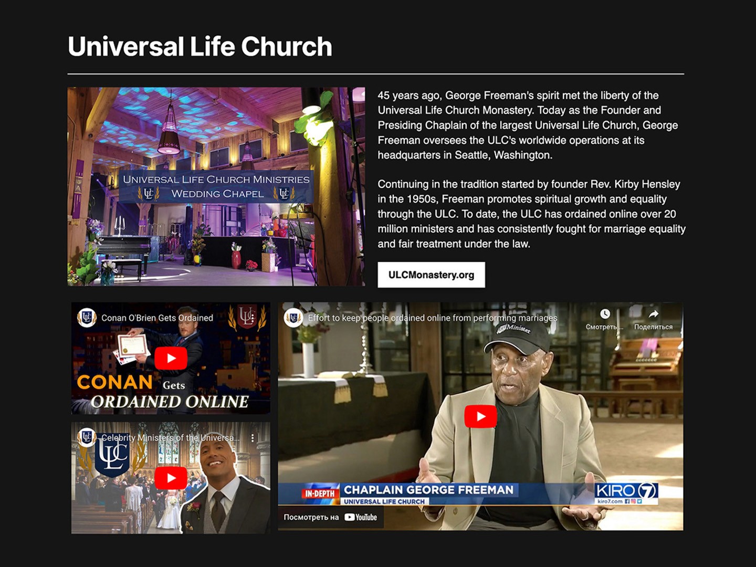Open the 'Effort to keep people ordained online' title
The width and height of the screenshot is (756, 567).
433,318
